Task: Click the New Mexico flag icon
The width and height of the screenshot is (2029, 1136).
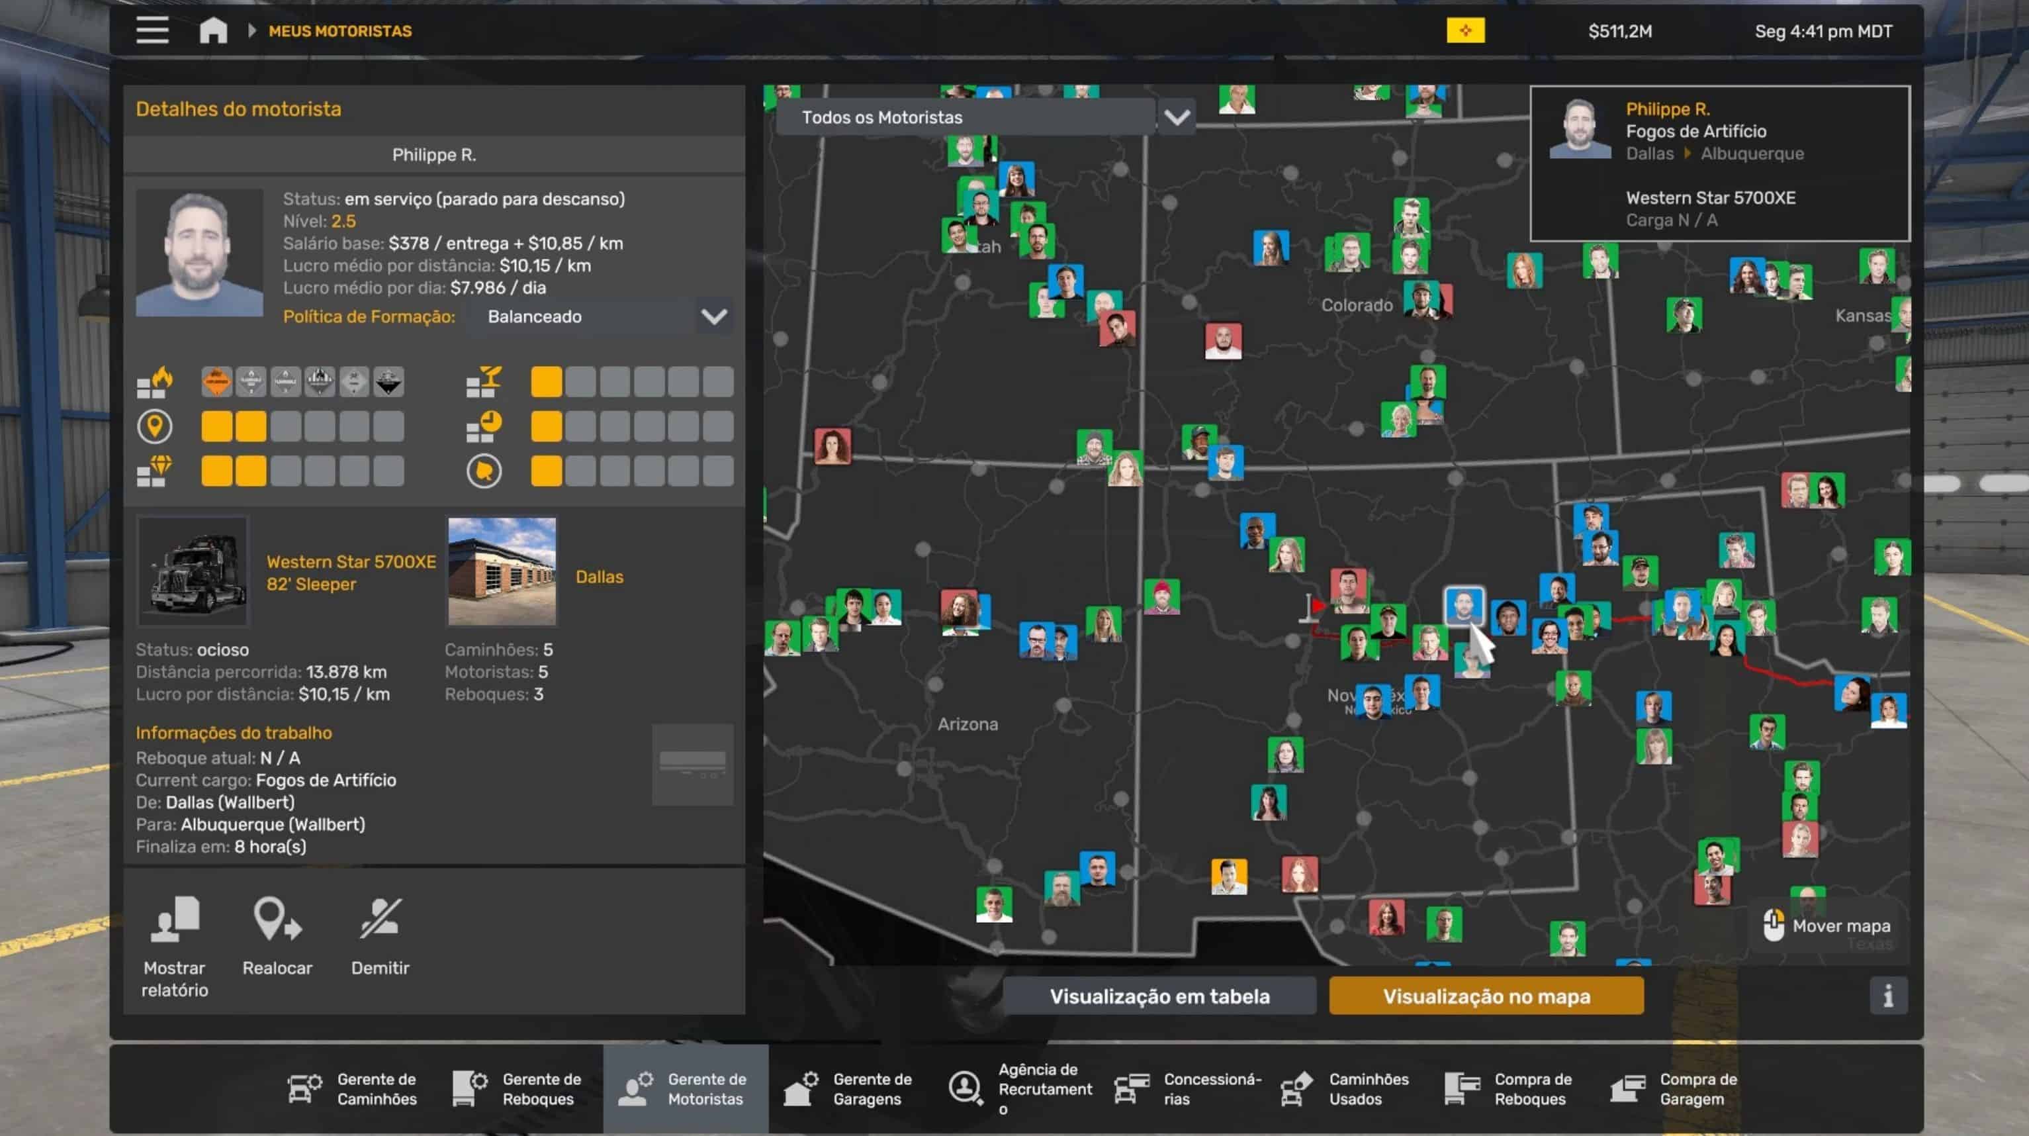Action: click(1465, 30)
